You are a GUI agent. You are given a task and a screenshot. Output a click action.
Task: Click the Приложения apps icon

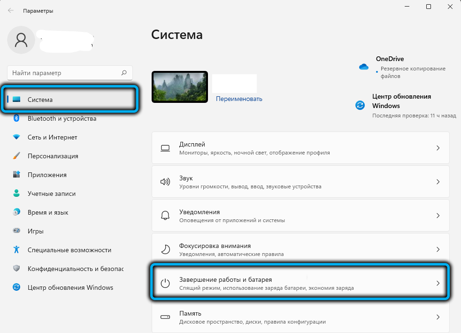pyautogui.click(x=16, y=175)
